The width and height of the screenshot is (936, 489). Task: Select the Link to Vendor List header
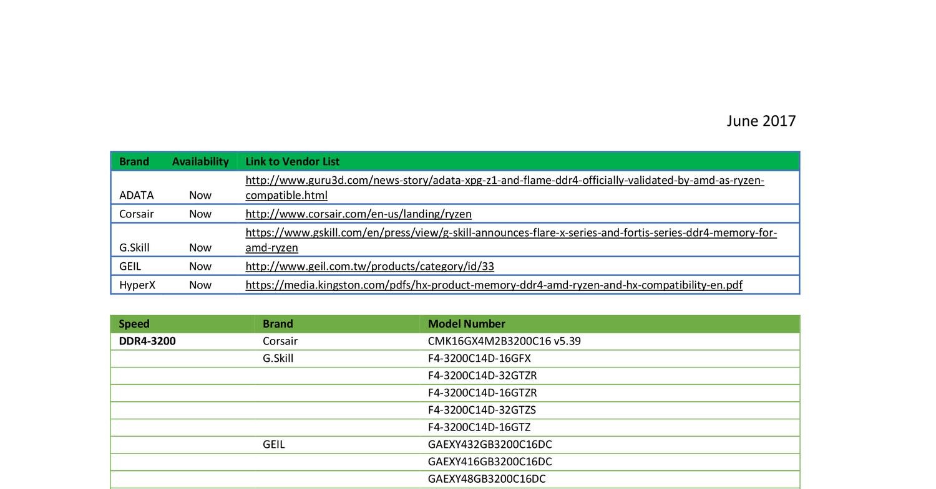point(292,161)
